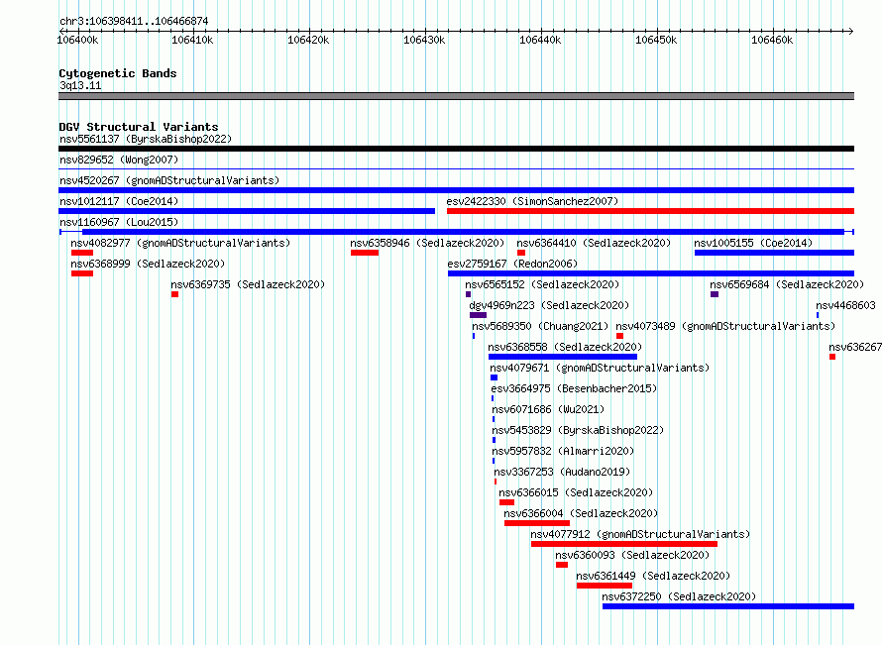Image resolution: width=882 pixels, height=645 pixels.
Task: Select the red nsv4082977 variant bar
Action: click(x=82, y=253)
